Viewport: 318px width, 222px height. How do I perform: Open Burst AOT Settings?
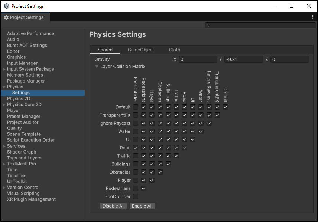(27, 46)
